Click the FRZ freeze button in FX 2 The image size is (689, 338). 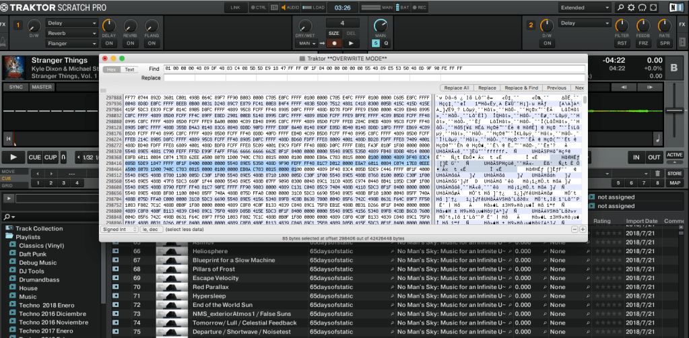click(643, 43)
